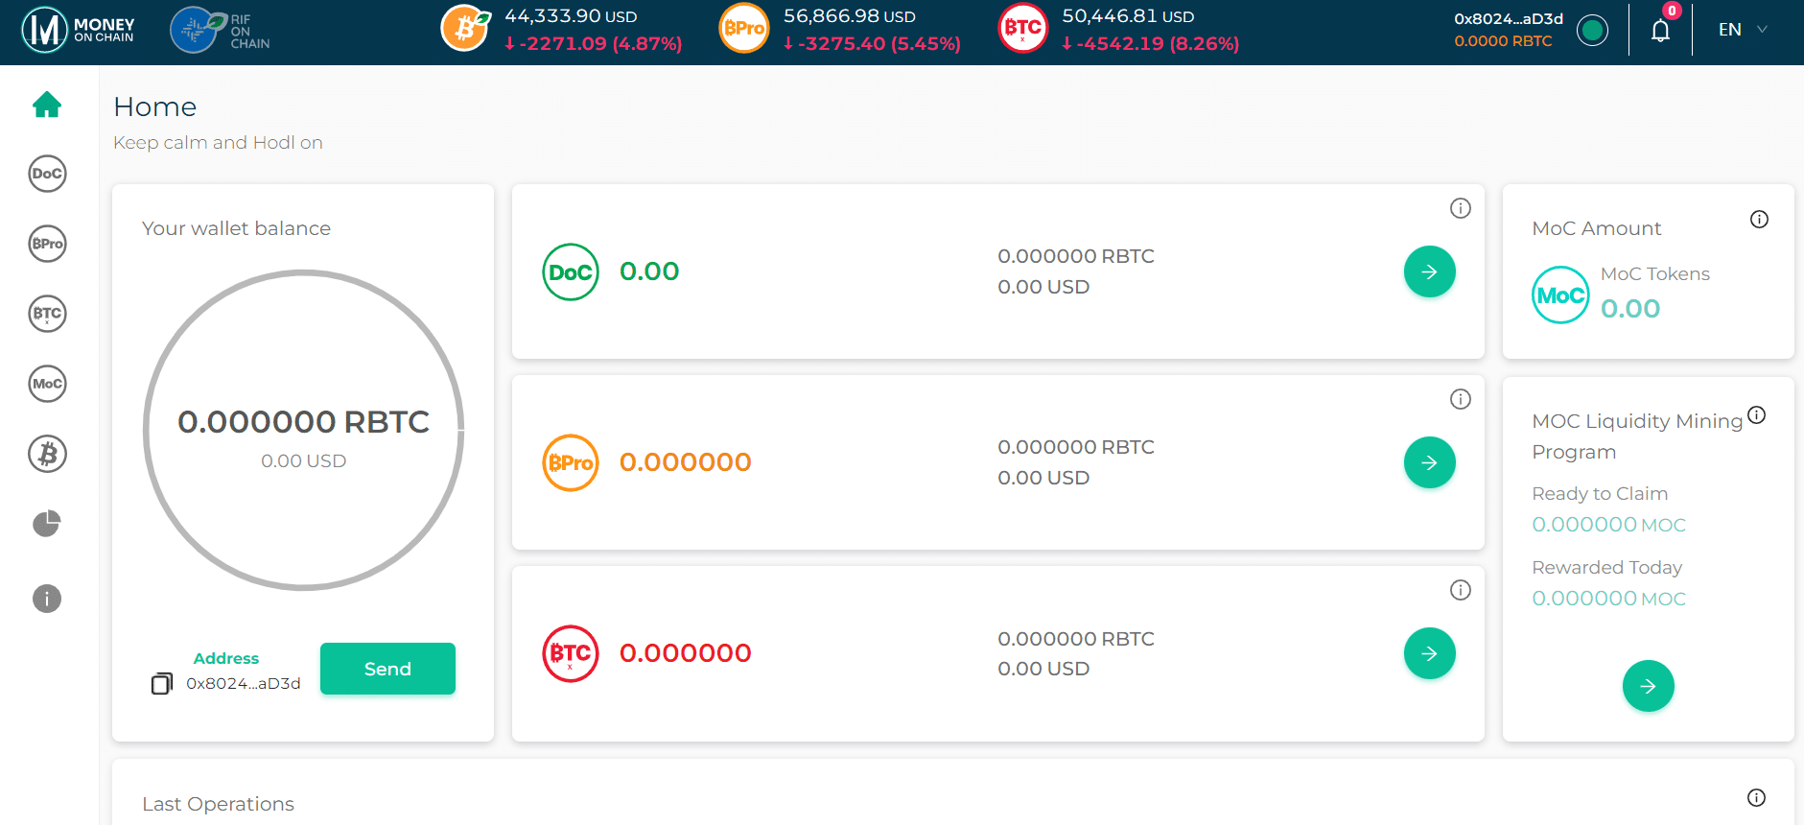The width and height of the screenshot is (1804, 825).
Task: Show info tooltip for Last Operations
Action: tap(1756, 797)
